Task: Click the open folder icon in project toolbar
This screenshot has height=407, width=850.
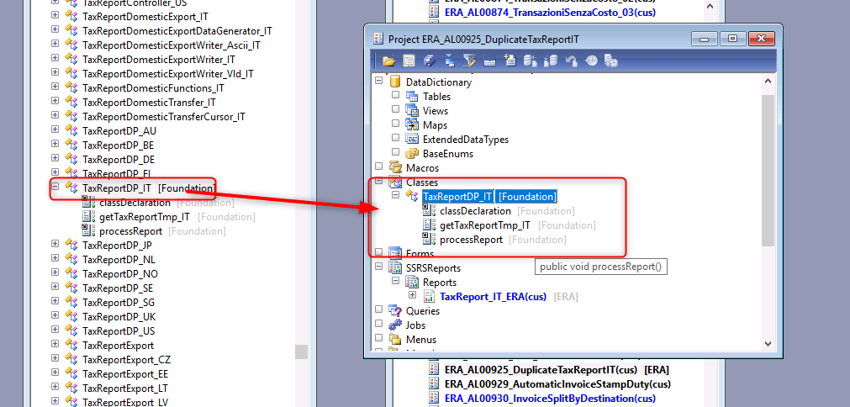Action: [388, 61]
